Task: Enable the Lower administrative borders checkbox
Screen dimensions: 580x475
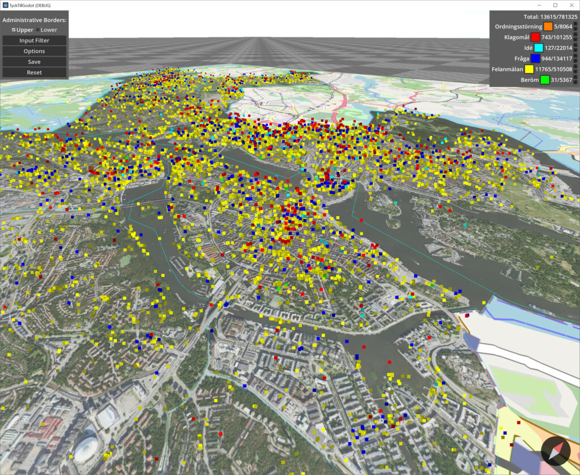Action: (39, 29)
